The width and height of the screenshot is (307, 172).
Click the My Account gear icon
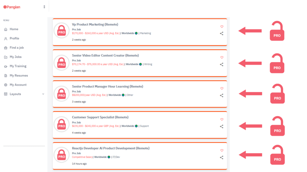(x=6, y=85)
